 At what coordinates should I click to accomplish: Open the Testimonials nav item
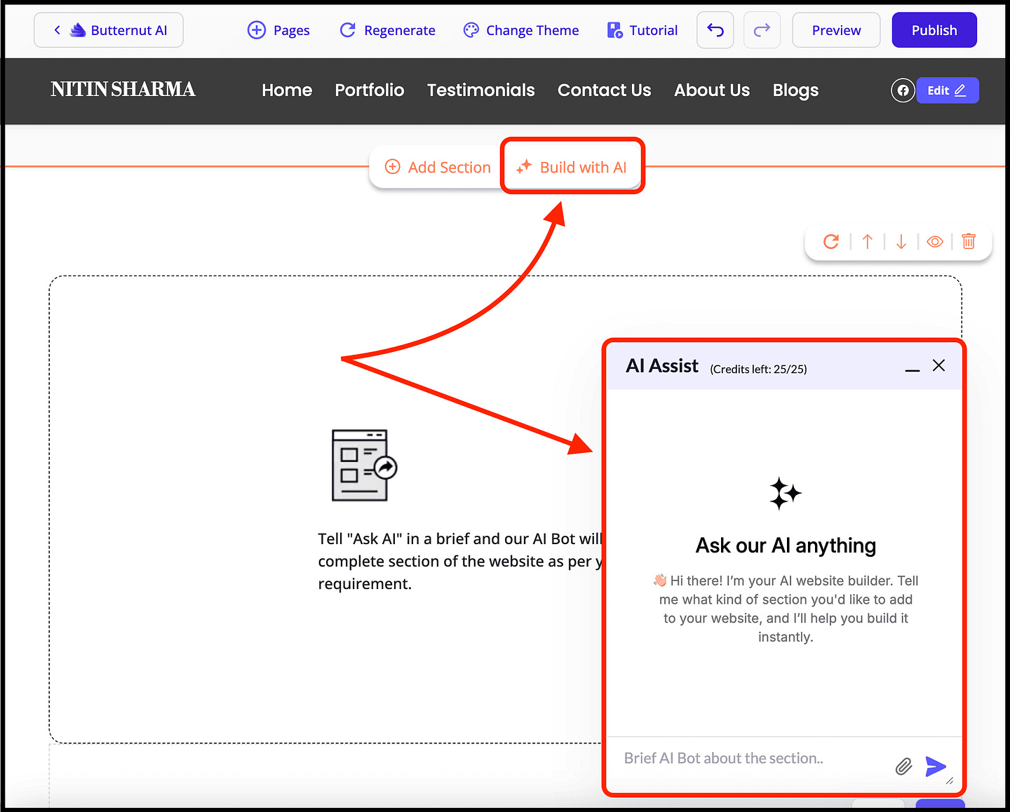point(481,90)
